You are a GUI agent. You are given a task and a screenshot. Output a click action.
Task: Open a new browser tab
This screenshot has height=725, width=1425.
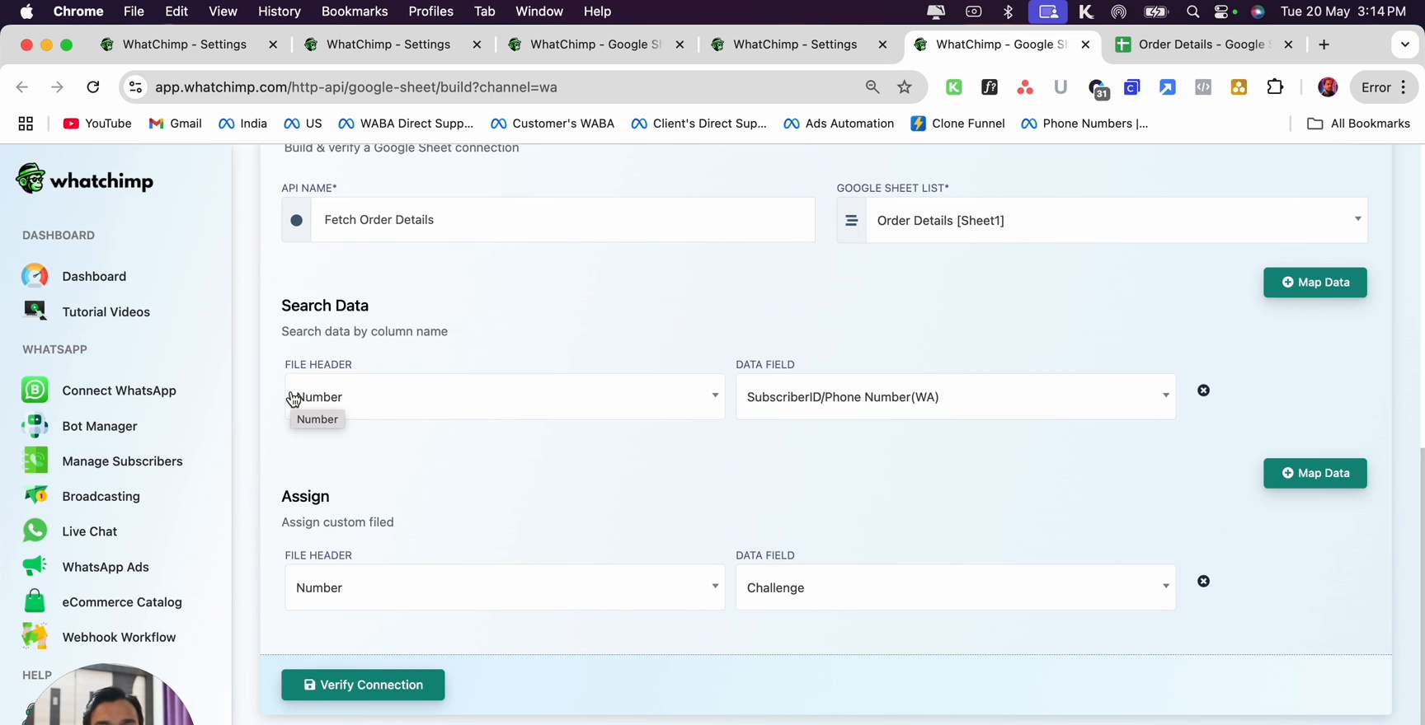click(x=1324, y=44)
